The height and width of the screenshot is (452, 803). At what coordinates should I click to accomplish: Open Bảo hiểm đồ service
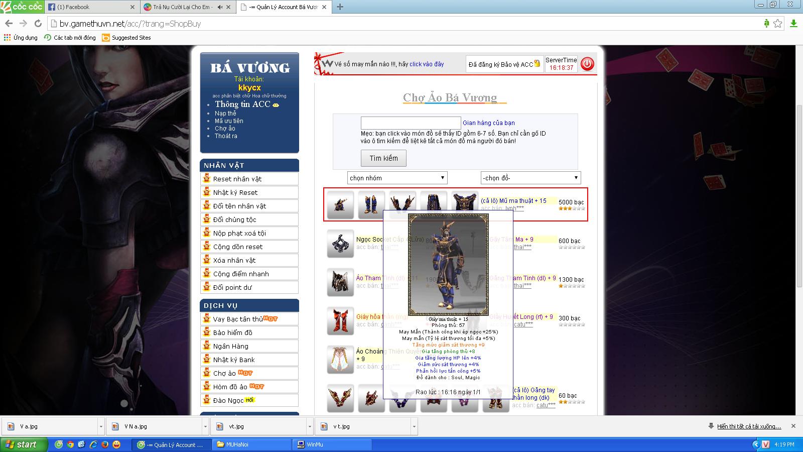tap(249, 332)
